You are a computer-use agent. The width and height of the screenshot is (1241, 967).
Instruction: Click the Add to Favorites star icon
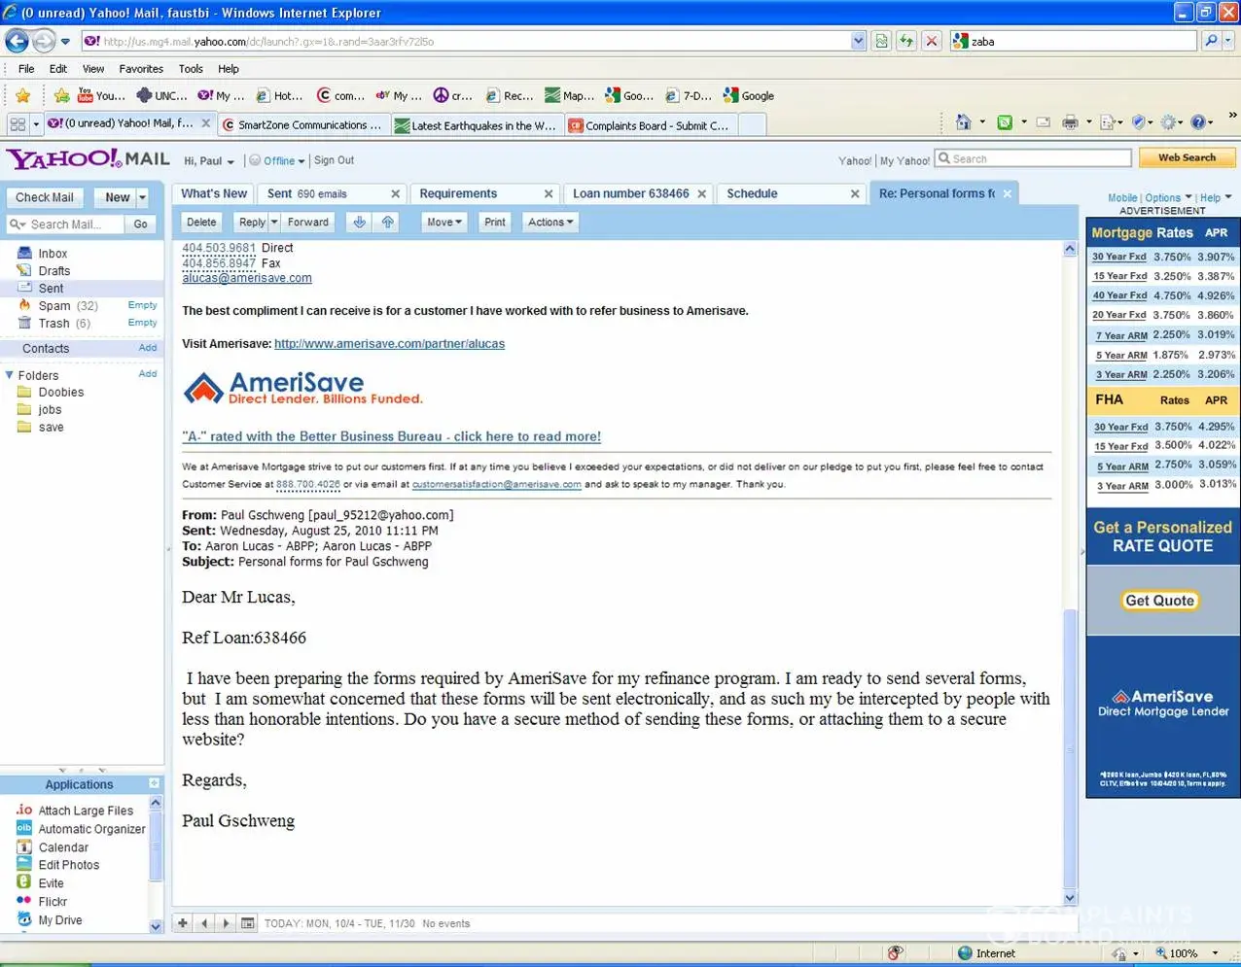tap(61, 95)
